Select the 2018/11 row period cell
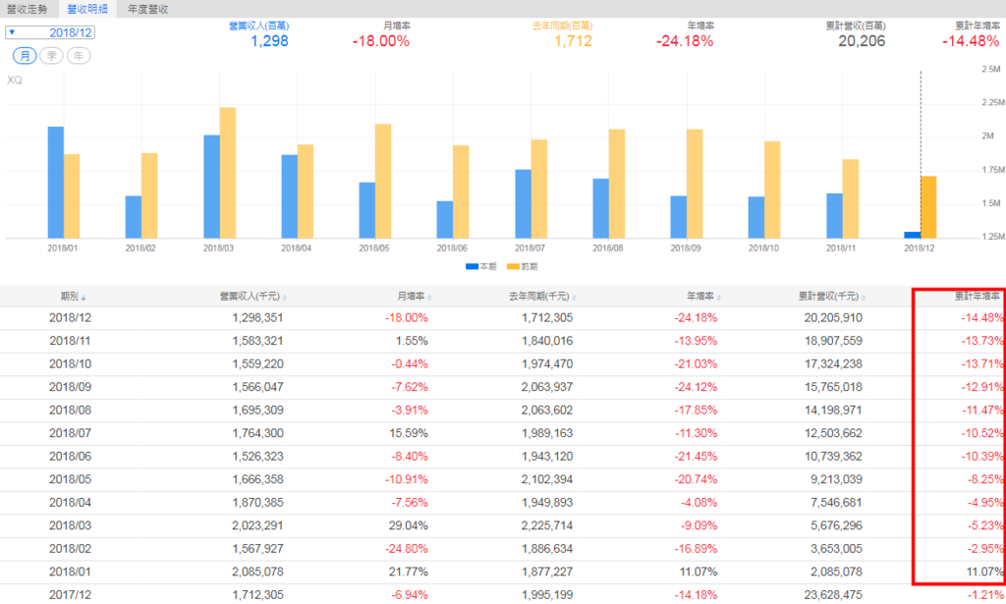The image size is (1006, 604). pyautogui.click(x=70, y=341)
